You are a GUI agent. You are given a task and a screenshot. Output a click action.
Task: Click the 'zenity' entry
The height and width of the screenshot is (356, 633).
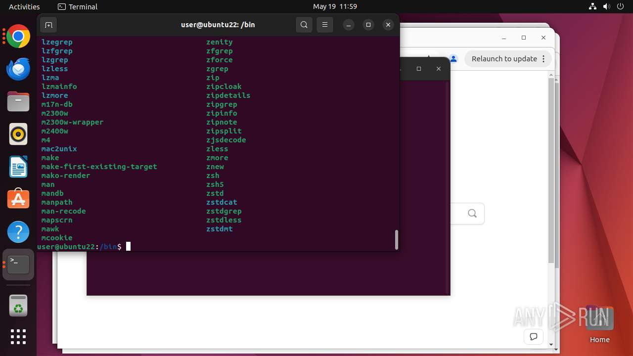[x=219, y=42]
